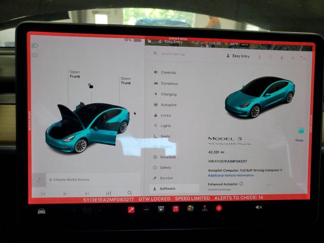Screen dimensions: 324x243
Task: Open the media equalizer icon
Action: click(x=108, y=193)
